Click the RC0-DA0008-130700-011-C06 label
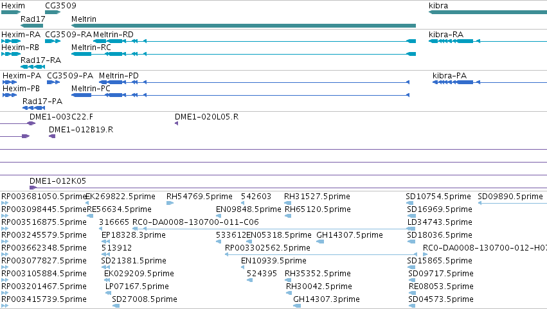 point(195,222)
